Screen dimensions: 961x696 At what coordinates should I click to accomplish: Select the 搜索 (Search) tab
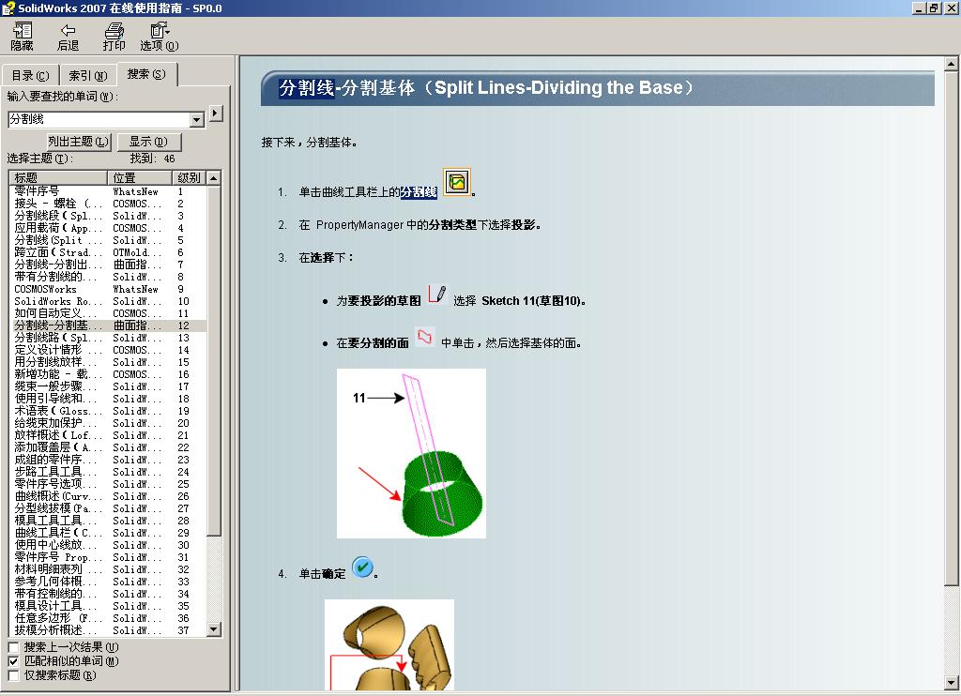tap(146, 74)
